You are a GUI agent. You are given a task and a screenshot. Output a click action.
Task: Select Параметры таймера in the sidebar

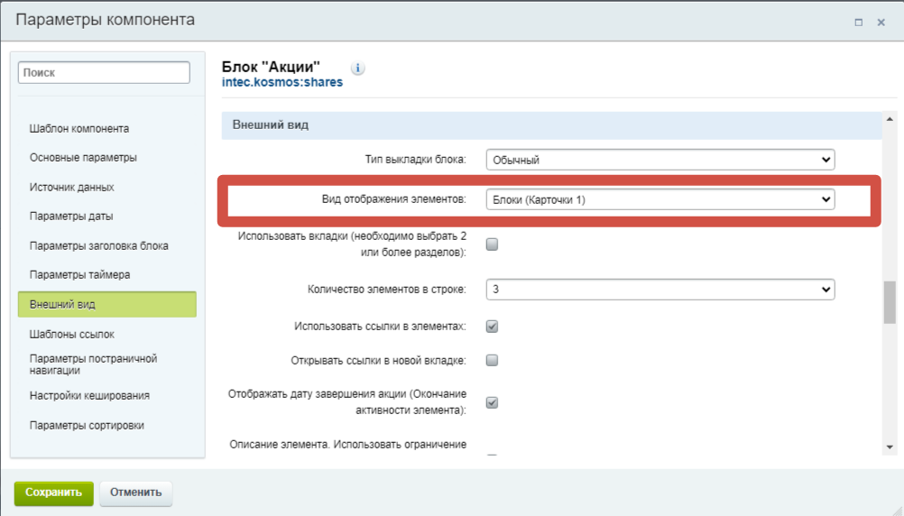tap(79, 275)
